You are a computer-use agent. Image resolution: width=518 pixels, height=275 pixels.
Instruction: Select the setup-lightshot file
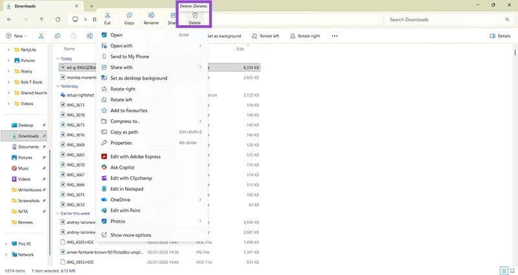point(80,95)
